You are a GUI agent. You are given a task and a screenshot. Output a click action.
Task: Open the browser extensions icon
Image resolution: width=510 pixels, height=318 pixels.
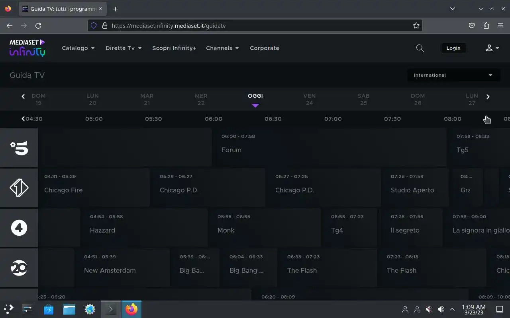pos(486,25)
